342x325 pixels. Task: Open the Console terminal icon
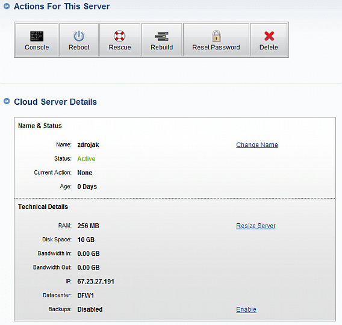coord(37,36)
